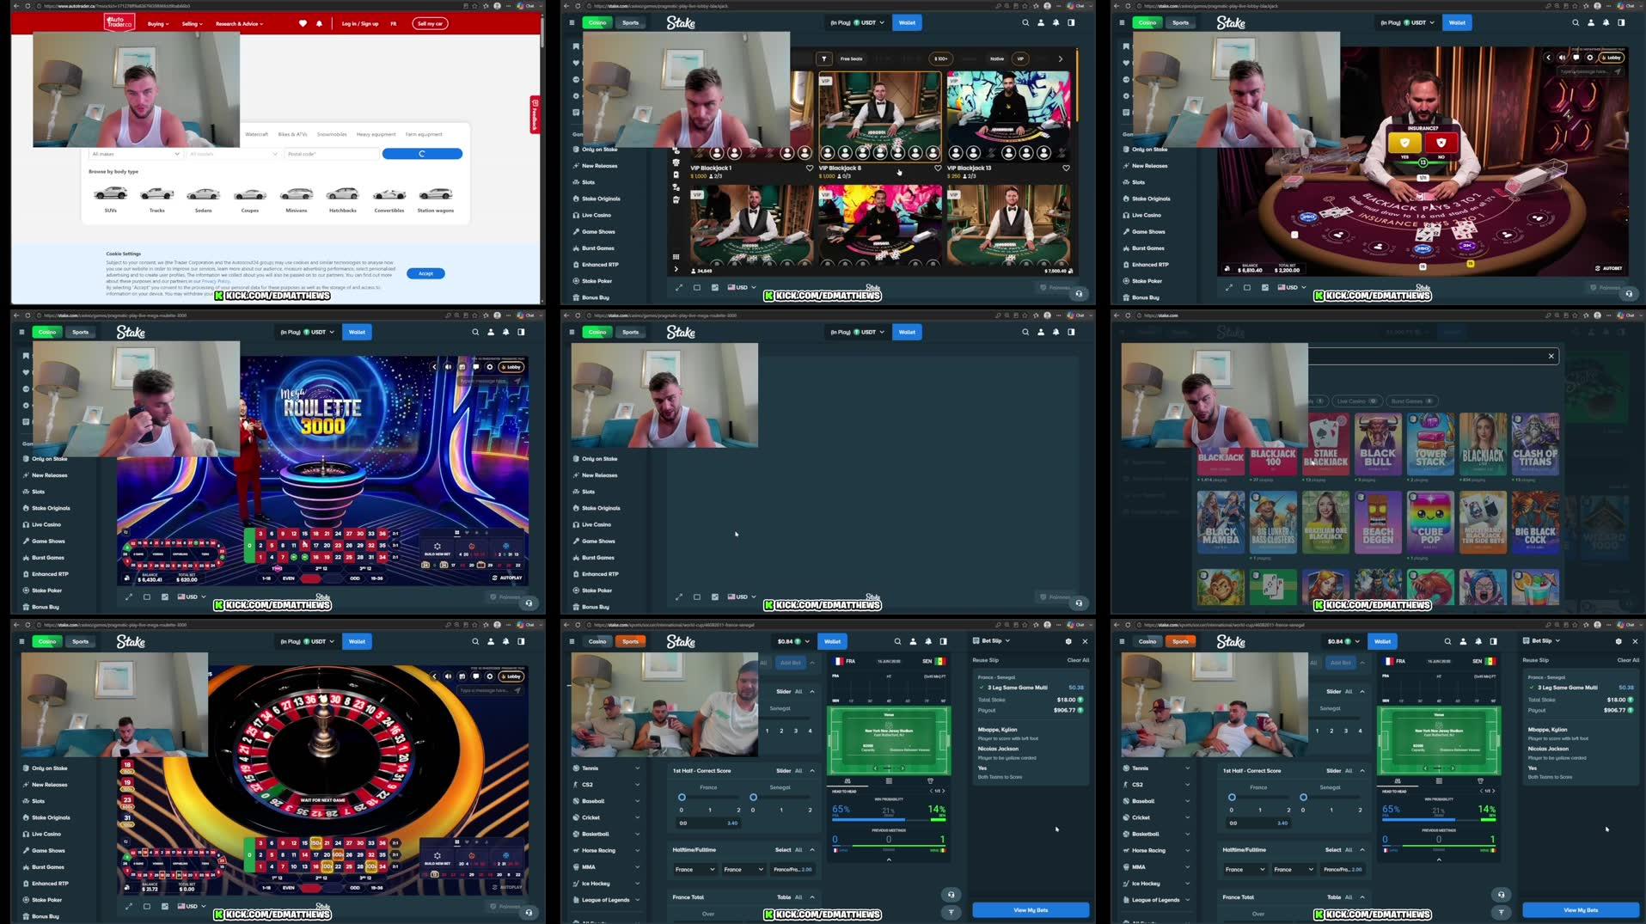1646x924 pixels.
Task: Open the red Feedback side tab
Action: click(535, 114)
